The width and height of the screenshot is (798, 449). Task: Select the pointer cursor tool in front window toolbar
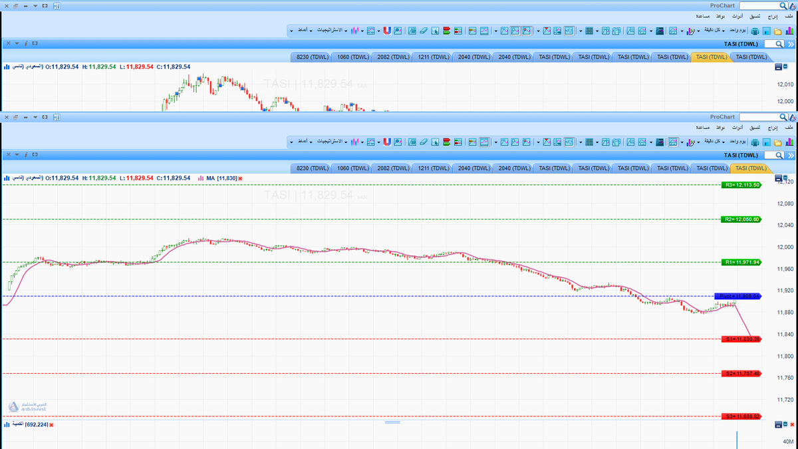pyautogui.click(x=435, y=142)
